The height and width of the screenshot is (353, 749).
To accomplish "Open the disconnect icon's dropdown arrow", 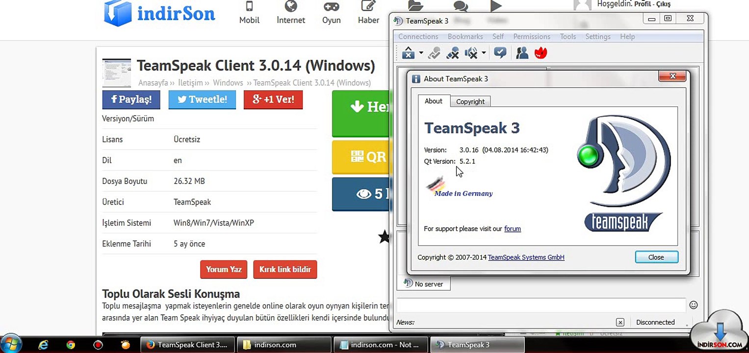I will (421, 53).
